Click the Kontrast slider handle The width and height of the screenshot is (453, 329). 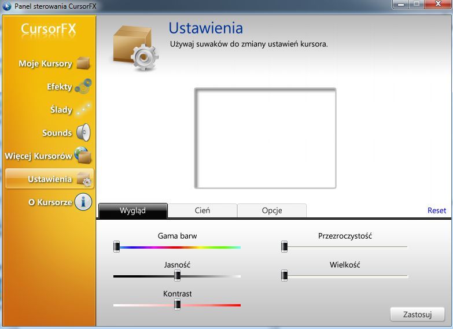[178, 305]
